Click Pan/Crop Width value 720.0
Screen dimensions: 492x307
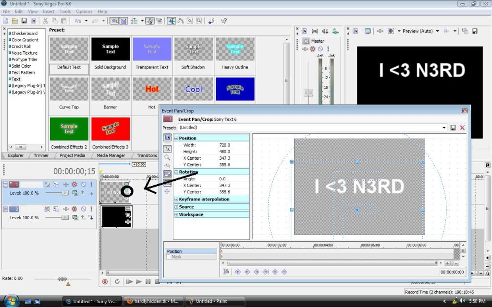click(224, 145)
